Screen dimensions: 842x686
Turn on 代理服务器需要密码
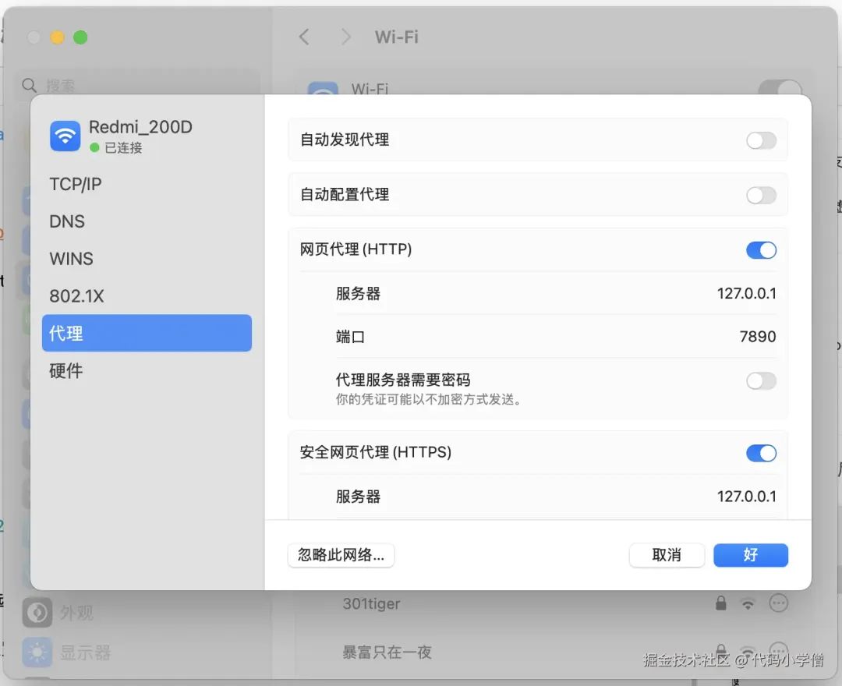coord(761,380)
